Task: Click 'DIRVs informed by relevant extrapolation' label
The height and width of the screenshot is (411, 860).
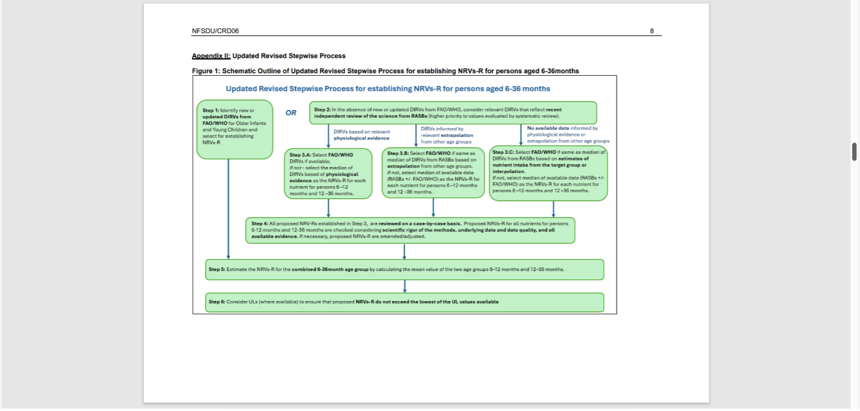Action: (446, 135)
